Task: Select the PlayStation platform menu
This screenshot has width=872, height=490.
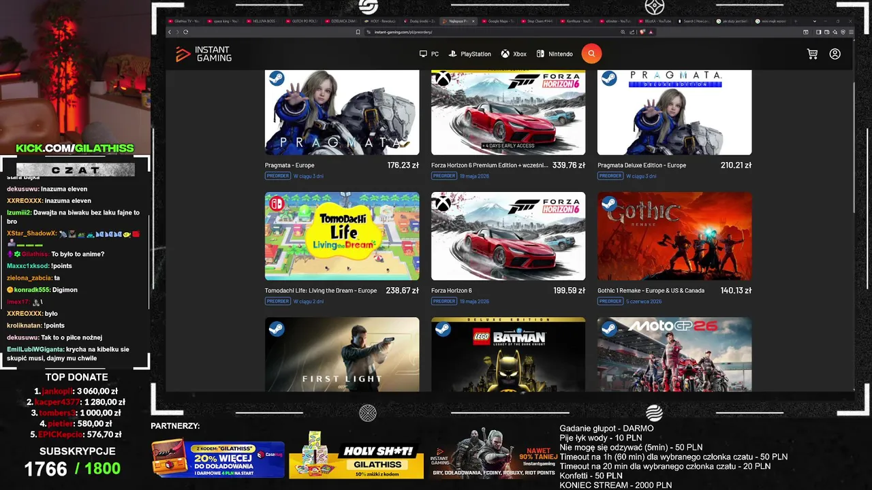Action: (x=470, y=54)
